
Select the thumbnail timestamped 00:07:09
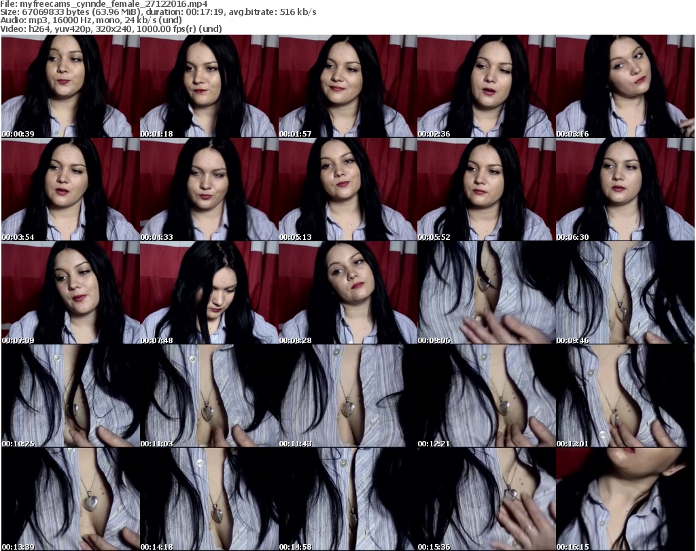click(70, 293)
